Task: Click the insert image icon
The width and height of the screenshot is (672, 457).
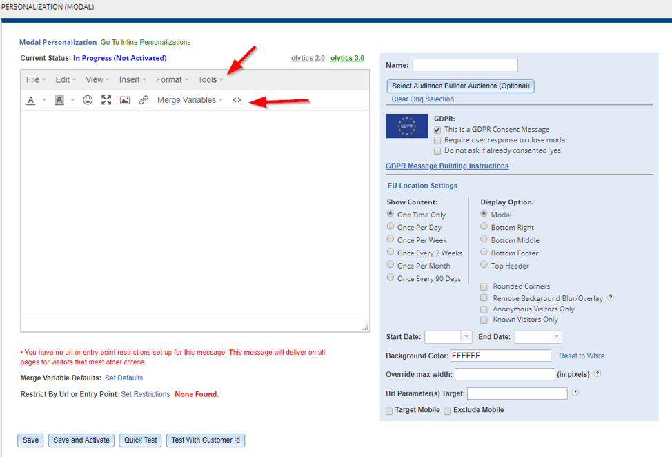Action: [125, 100]
